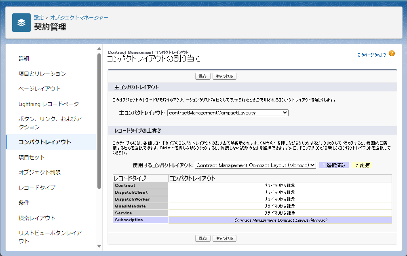Click the sidebar vertical scrollbar thumb
This screenshot has width=407, height=256.
[99, 121]
